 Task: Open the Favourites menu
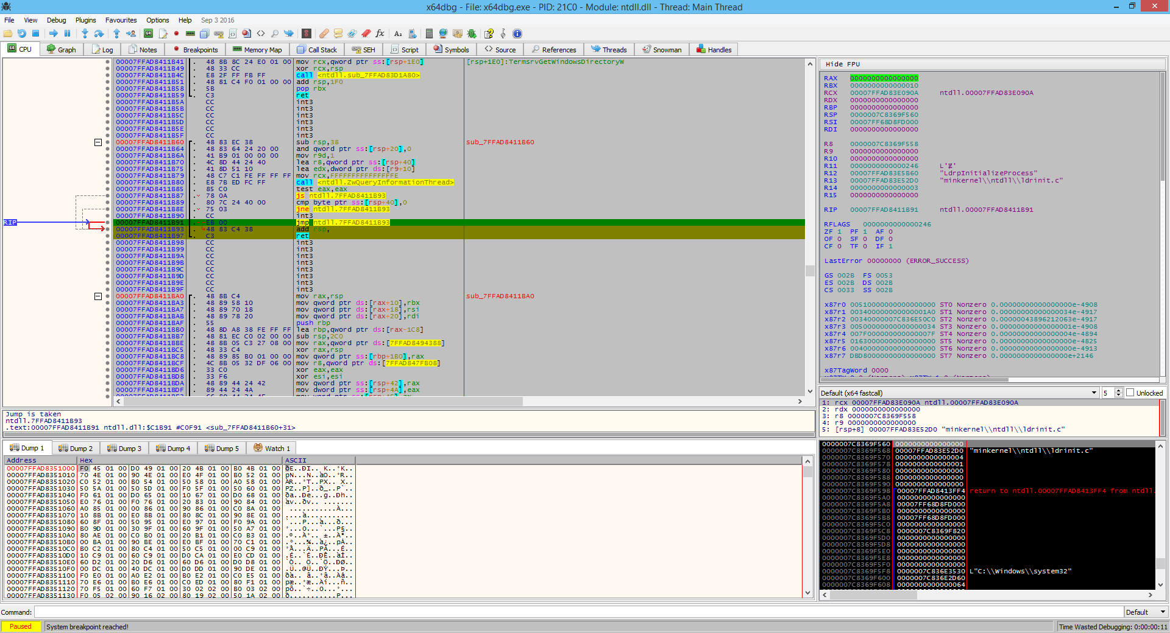click(x=121, y=20)
